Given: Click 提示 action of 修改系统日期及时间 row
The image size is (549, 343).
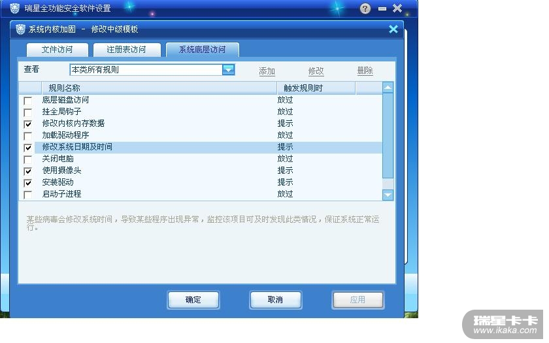Looking at the screenshot, I should click(285, 147).
